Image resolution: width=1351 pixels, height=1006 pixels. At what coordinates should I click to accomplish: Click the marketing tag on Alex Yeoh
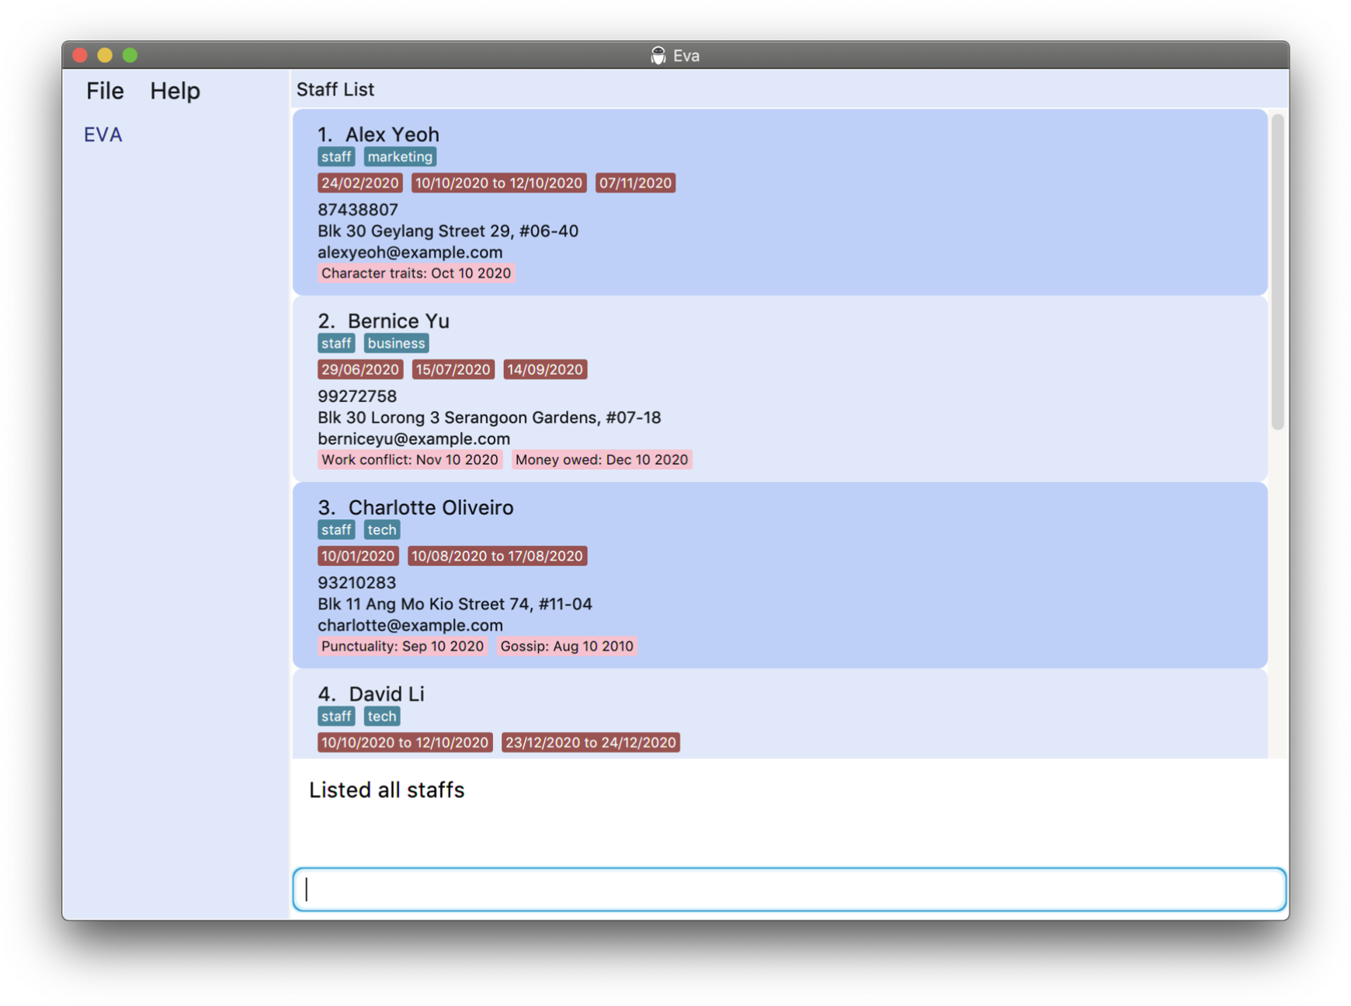pyautogui.click(x=400, y=157)
